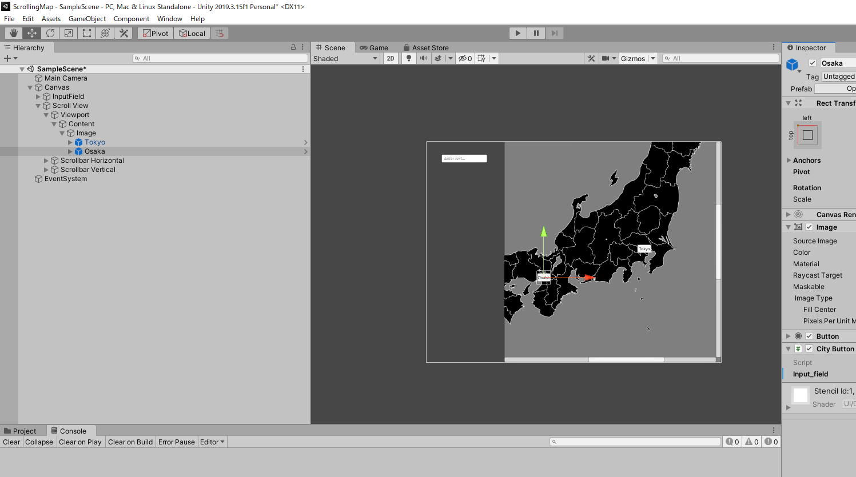Viewport: 856px width, 477px height.
Task: Toggle Error Pause in console
Action: click(x=177, y=442)
